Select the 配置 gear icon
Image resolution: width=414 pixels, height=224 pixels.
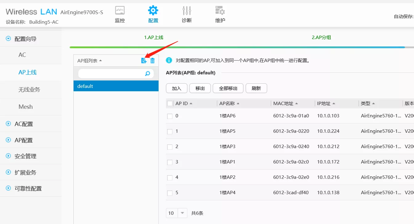coord(153,11)
